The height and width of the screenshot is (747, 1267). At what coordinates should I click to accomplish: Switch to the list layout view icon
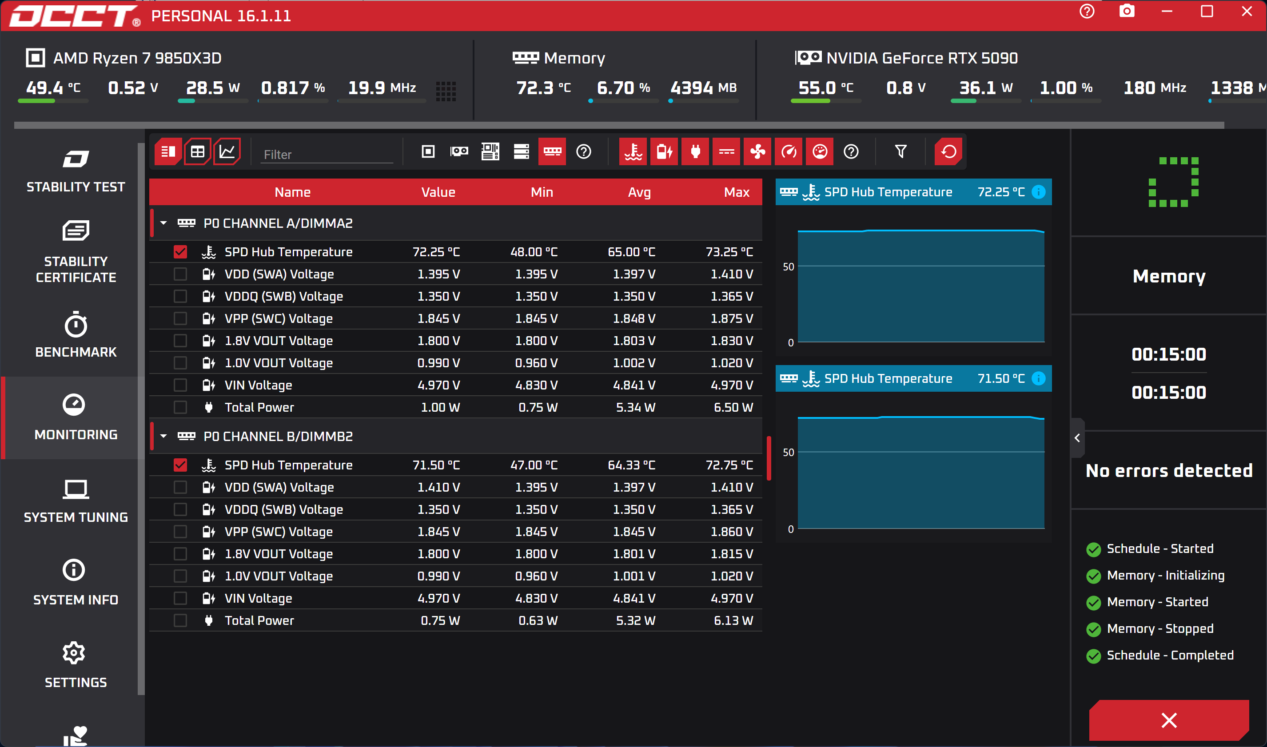(x=168, y=151)
